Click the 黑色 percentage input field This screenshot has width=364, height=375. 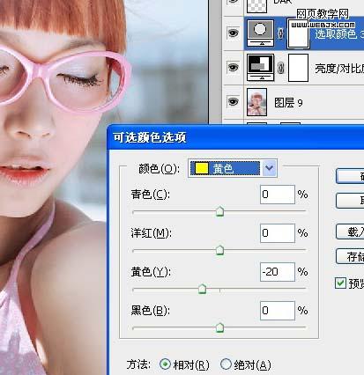coord(277,311)
